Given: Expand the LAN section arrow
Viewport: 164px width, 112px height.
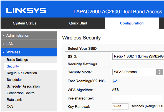Looking at the screenshot, I should coord(3,44).
